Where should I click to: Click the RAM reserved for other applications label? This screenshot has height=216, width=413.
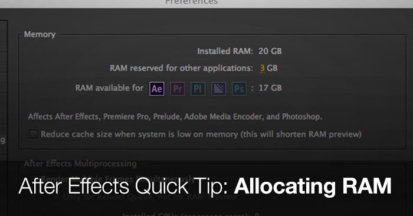(x=181, y=68)
